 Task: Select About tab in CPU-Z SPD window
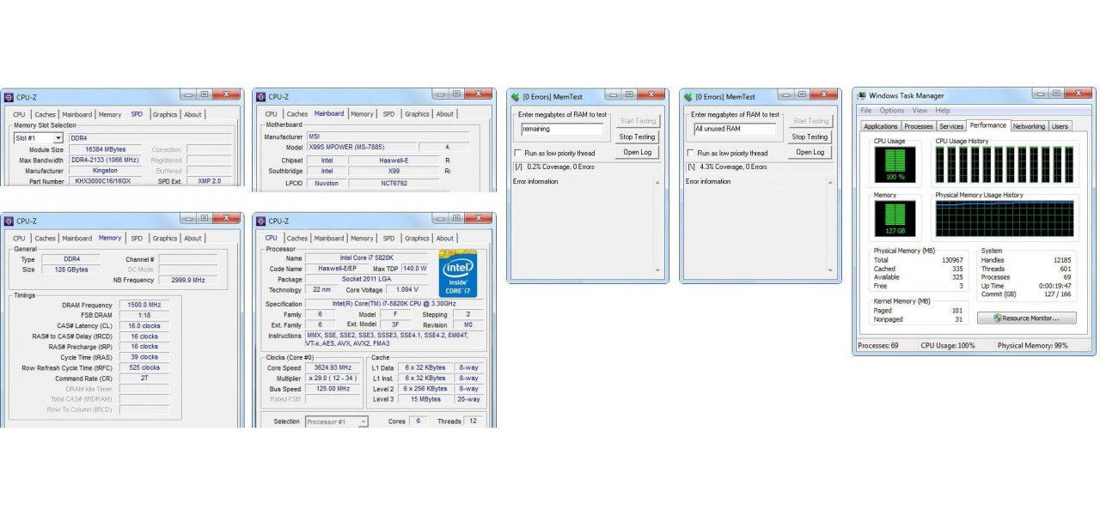(x=193, y=114)
